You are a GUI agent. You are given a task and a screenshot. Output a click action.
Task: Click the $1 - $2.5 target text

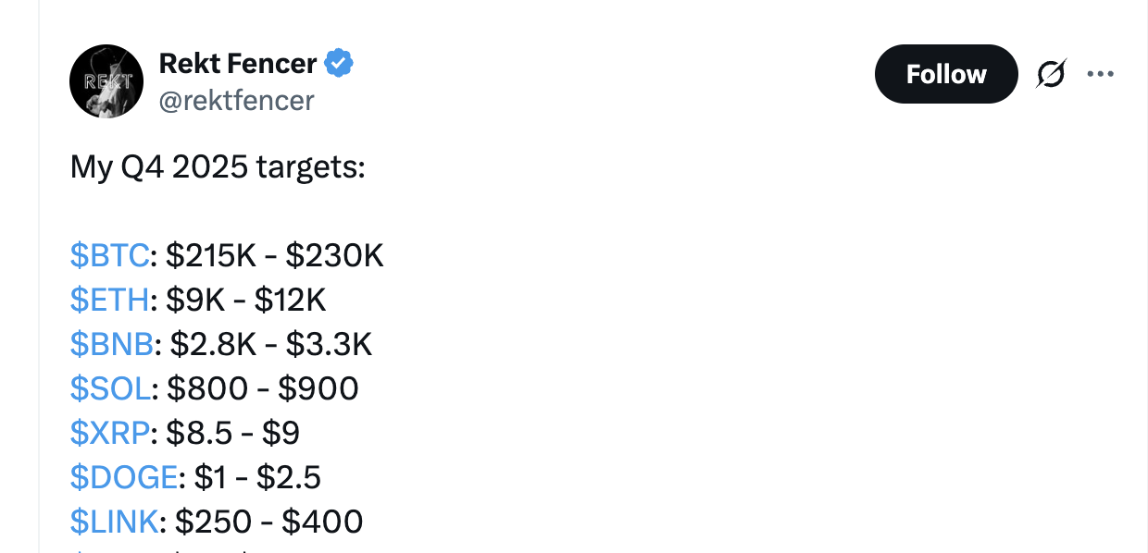pos(257,477)
